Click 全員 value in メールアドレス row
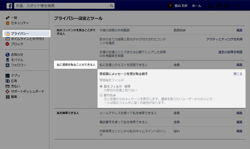250x149 pixels. coord(176,113)
